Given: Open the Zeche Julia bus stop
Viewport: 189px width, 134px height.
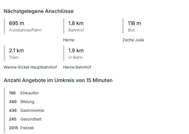Looking at the screenshot, I should click(x=133, y=40).
